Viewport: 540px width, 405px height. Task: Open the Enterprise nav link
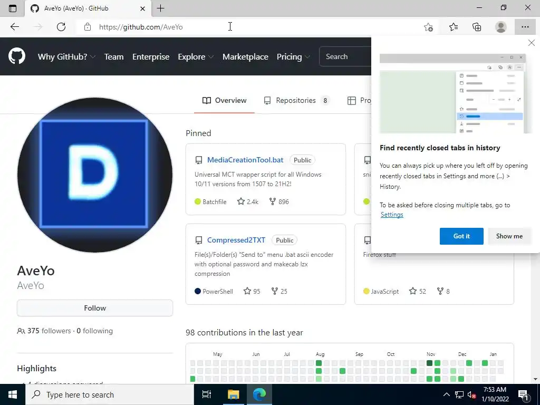pos(151,56)
